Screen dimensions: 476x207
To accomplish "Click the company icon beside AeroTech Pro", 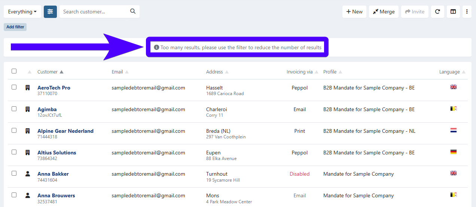I will coord(27,88).
